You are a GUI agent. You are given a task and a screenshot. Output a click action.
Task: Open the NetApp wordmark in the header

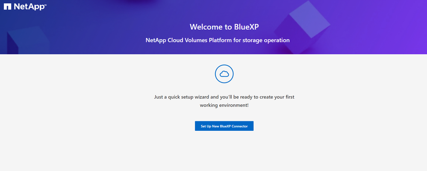29,7
